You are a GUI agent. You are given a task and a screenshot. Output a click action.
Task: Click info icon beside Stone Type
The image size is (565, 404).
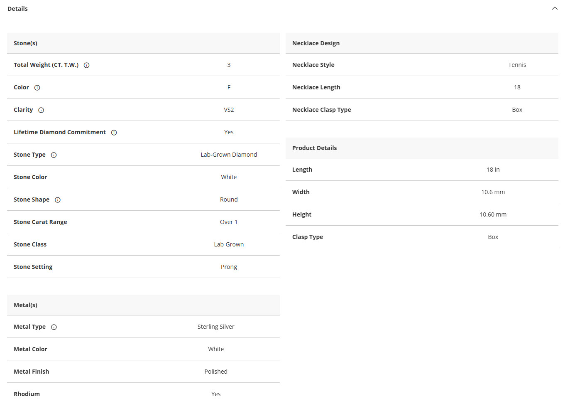pos(54,155)
